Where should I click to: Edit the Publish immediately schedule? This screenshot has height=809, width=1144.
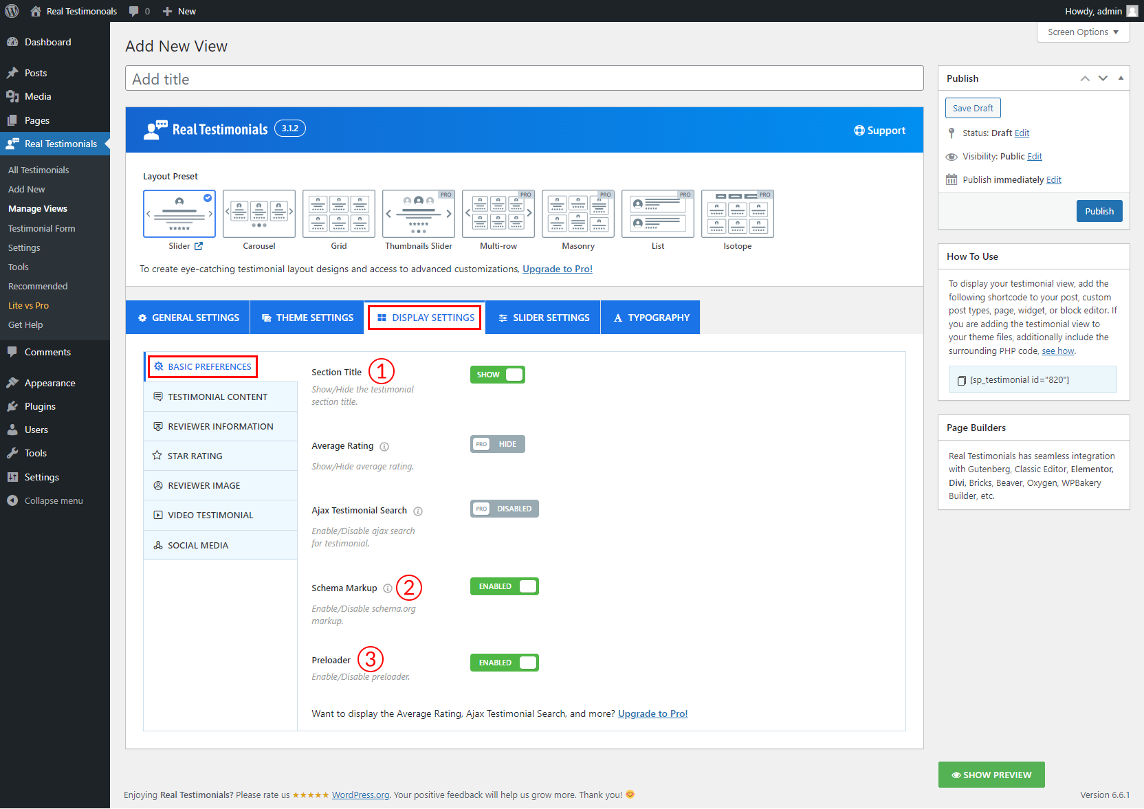point(1054,180)
